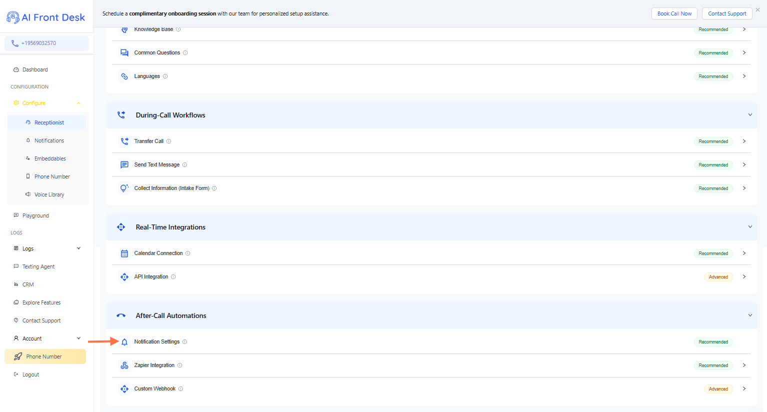
Task: Click the Common Questions chat icon
Action: (124, 52)
